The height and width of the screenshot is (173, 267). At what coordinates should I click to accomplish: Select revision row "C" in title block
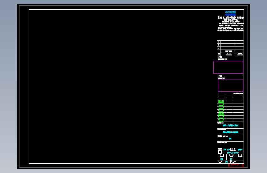click(x=230, y=42)
